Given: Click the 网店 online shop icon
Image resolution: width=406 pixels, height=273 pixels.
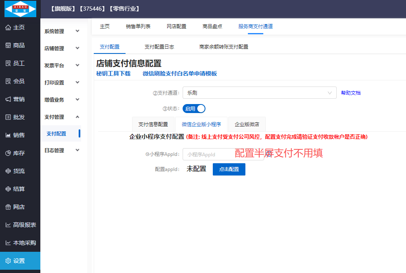Looking at the screenshot, I should (x=8, y=207).
